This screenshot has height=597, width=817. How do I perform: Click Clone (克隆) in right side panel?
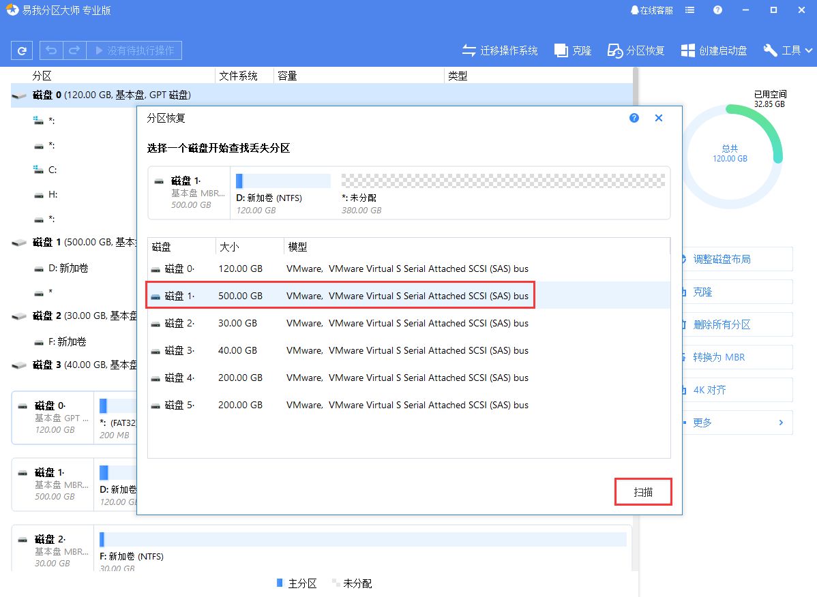(x=737, y=292)
